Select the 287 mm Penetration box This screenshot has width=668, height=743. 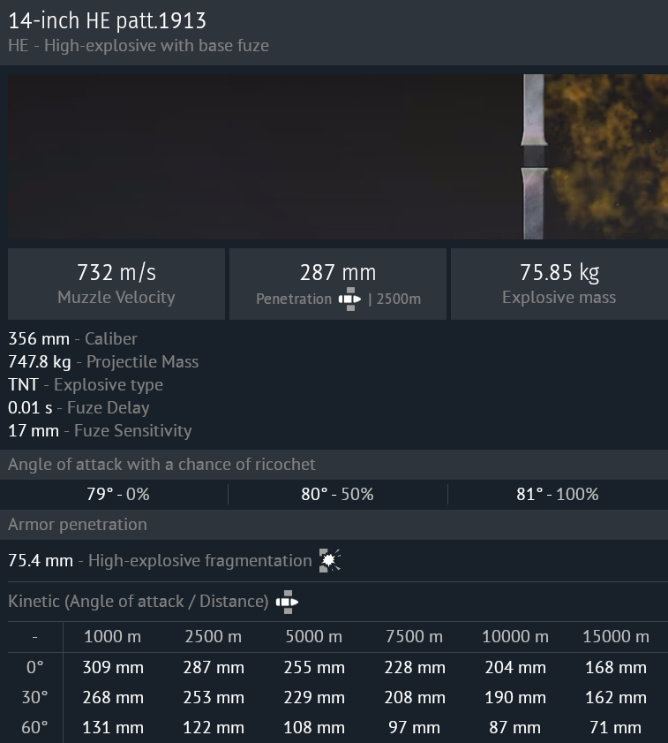338,284
